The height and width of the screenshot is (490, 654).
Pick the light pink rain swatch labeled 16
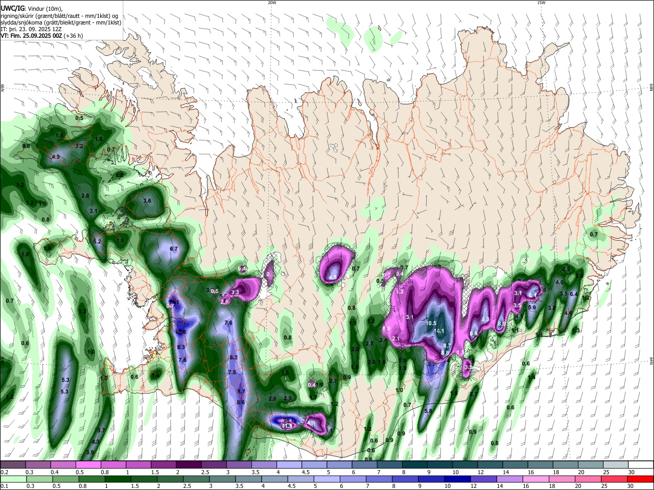535,479
